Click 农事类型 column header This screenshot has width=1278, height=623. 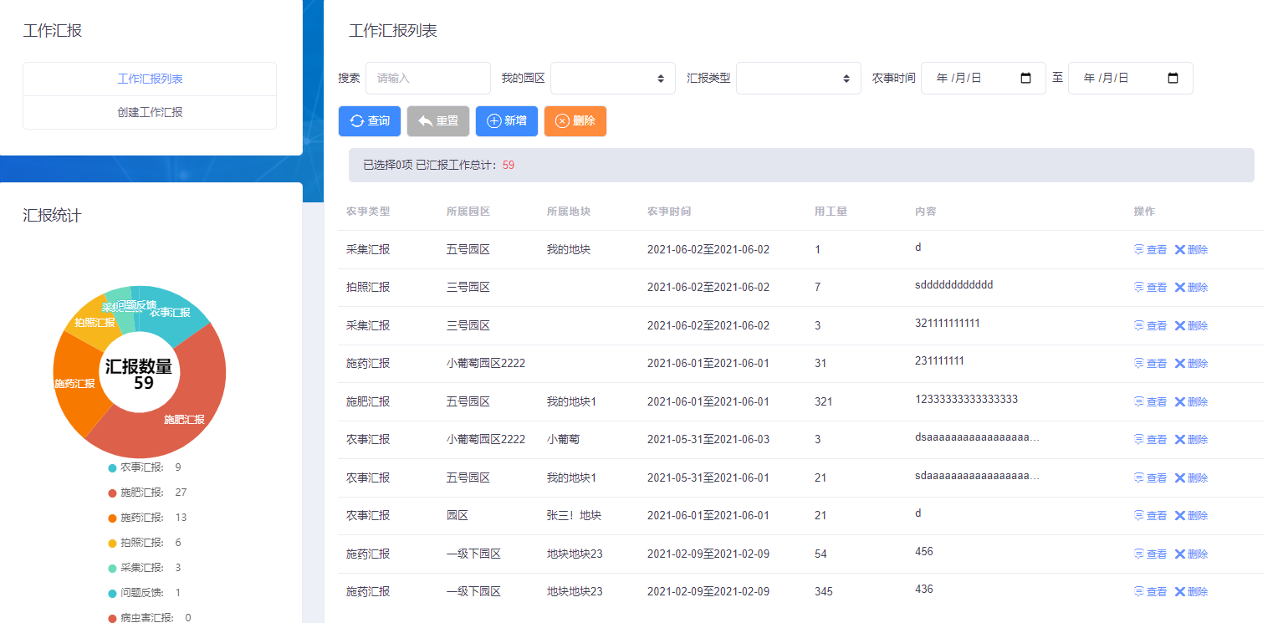(x=368, y=212)
